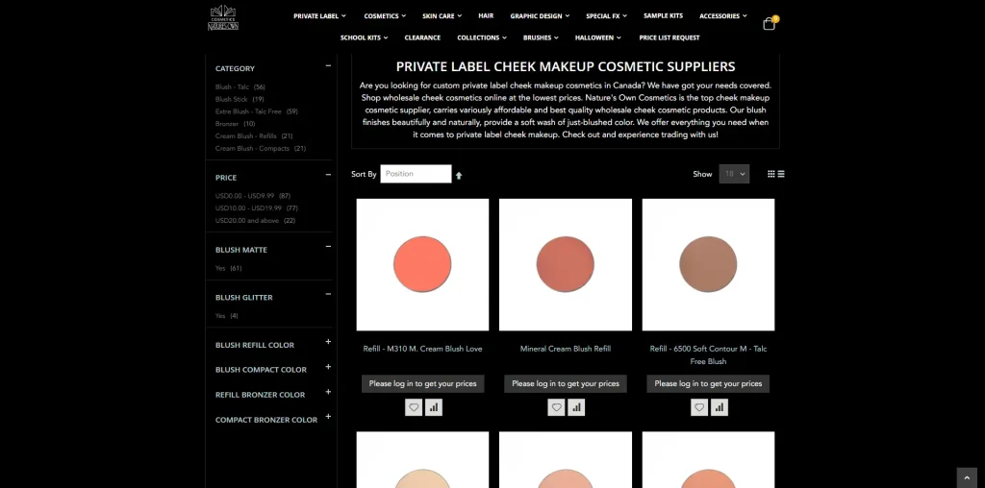
Task: Open the Special FX menu
Action: point(607,16)
